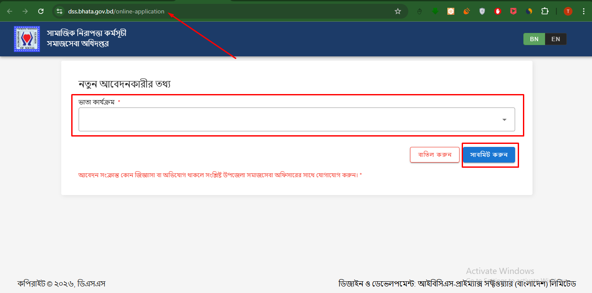Open the screenshot capture extension icon
This screenshot has height=293, width=592.
[450, 11]
